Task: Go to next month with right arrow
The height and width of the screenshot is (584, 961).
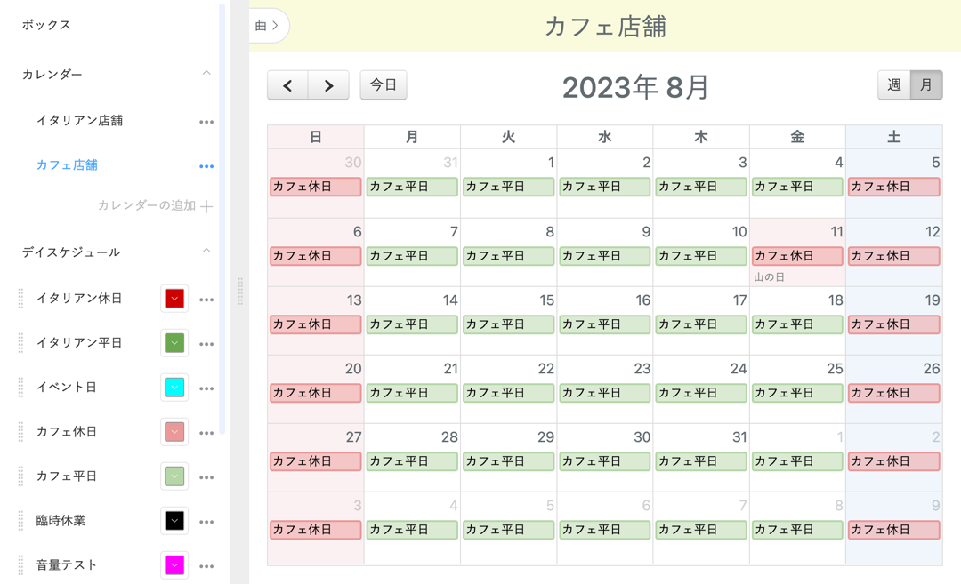Action: (328, 85)
